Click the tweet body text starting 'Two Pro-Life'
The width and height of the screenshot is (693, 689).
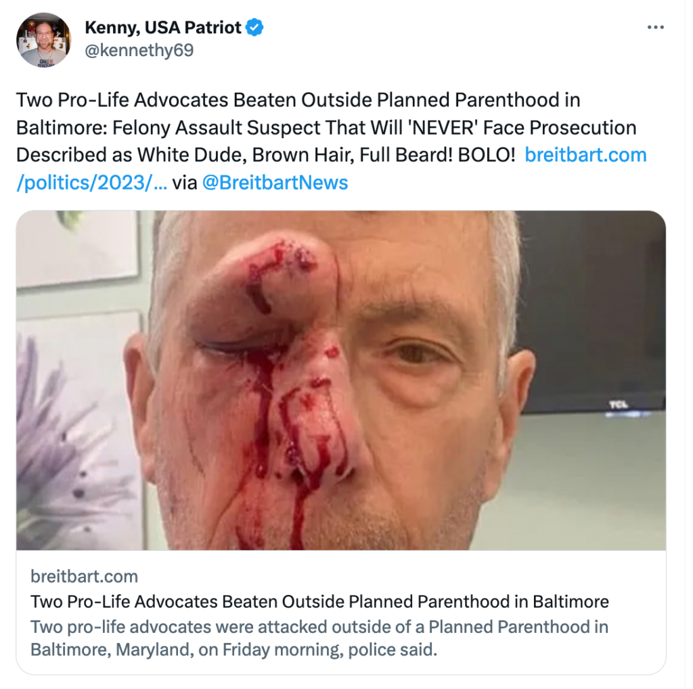tap(298, 100)
